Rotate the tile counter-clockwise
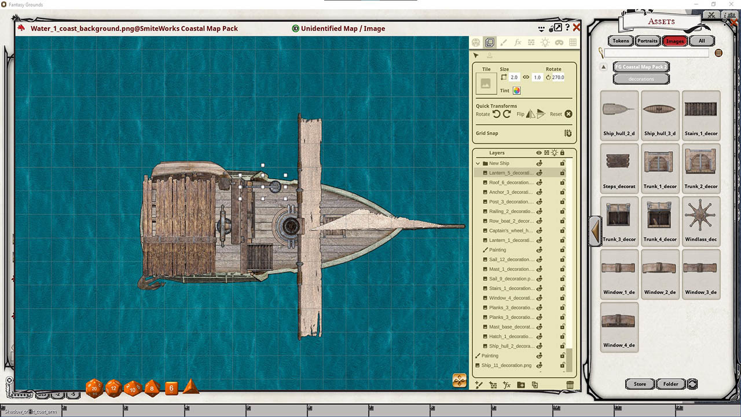 click(496, 114)
